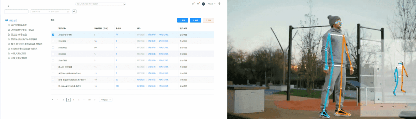The height and width of the screenshot is (119, 416).
Task: Click the 项目名称 column header
Action: 62,28
